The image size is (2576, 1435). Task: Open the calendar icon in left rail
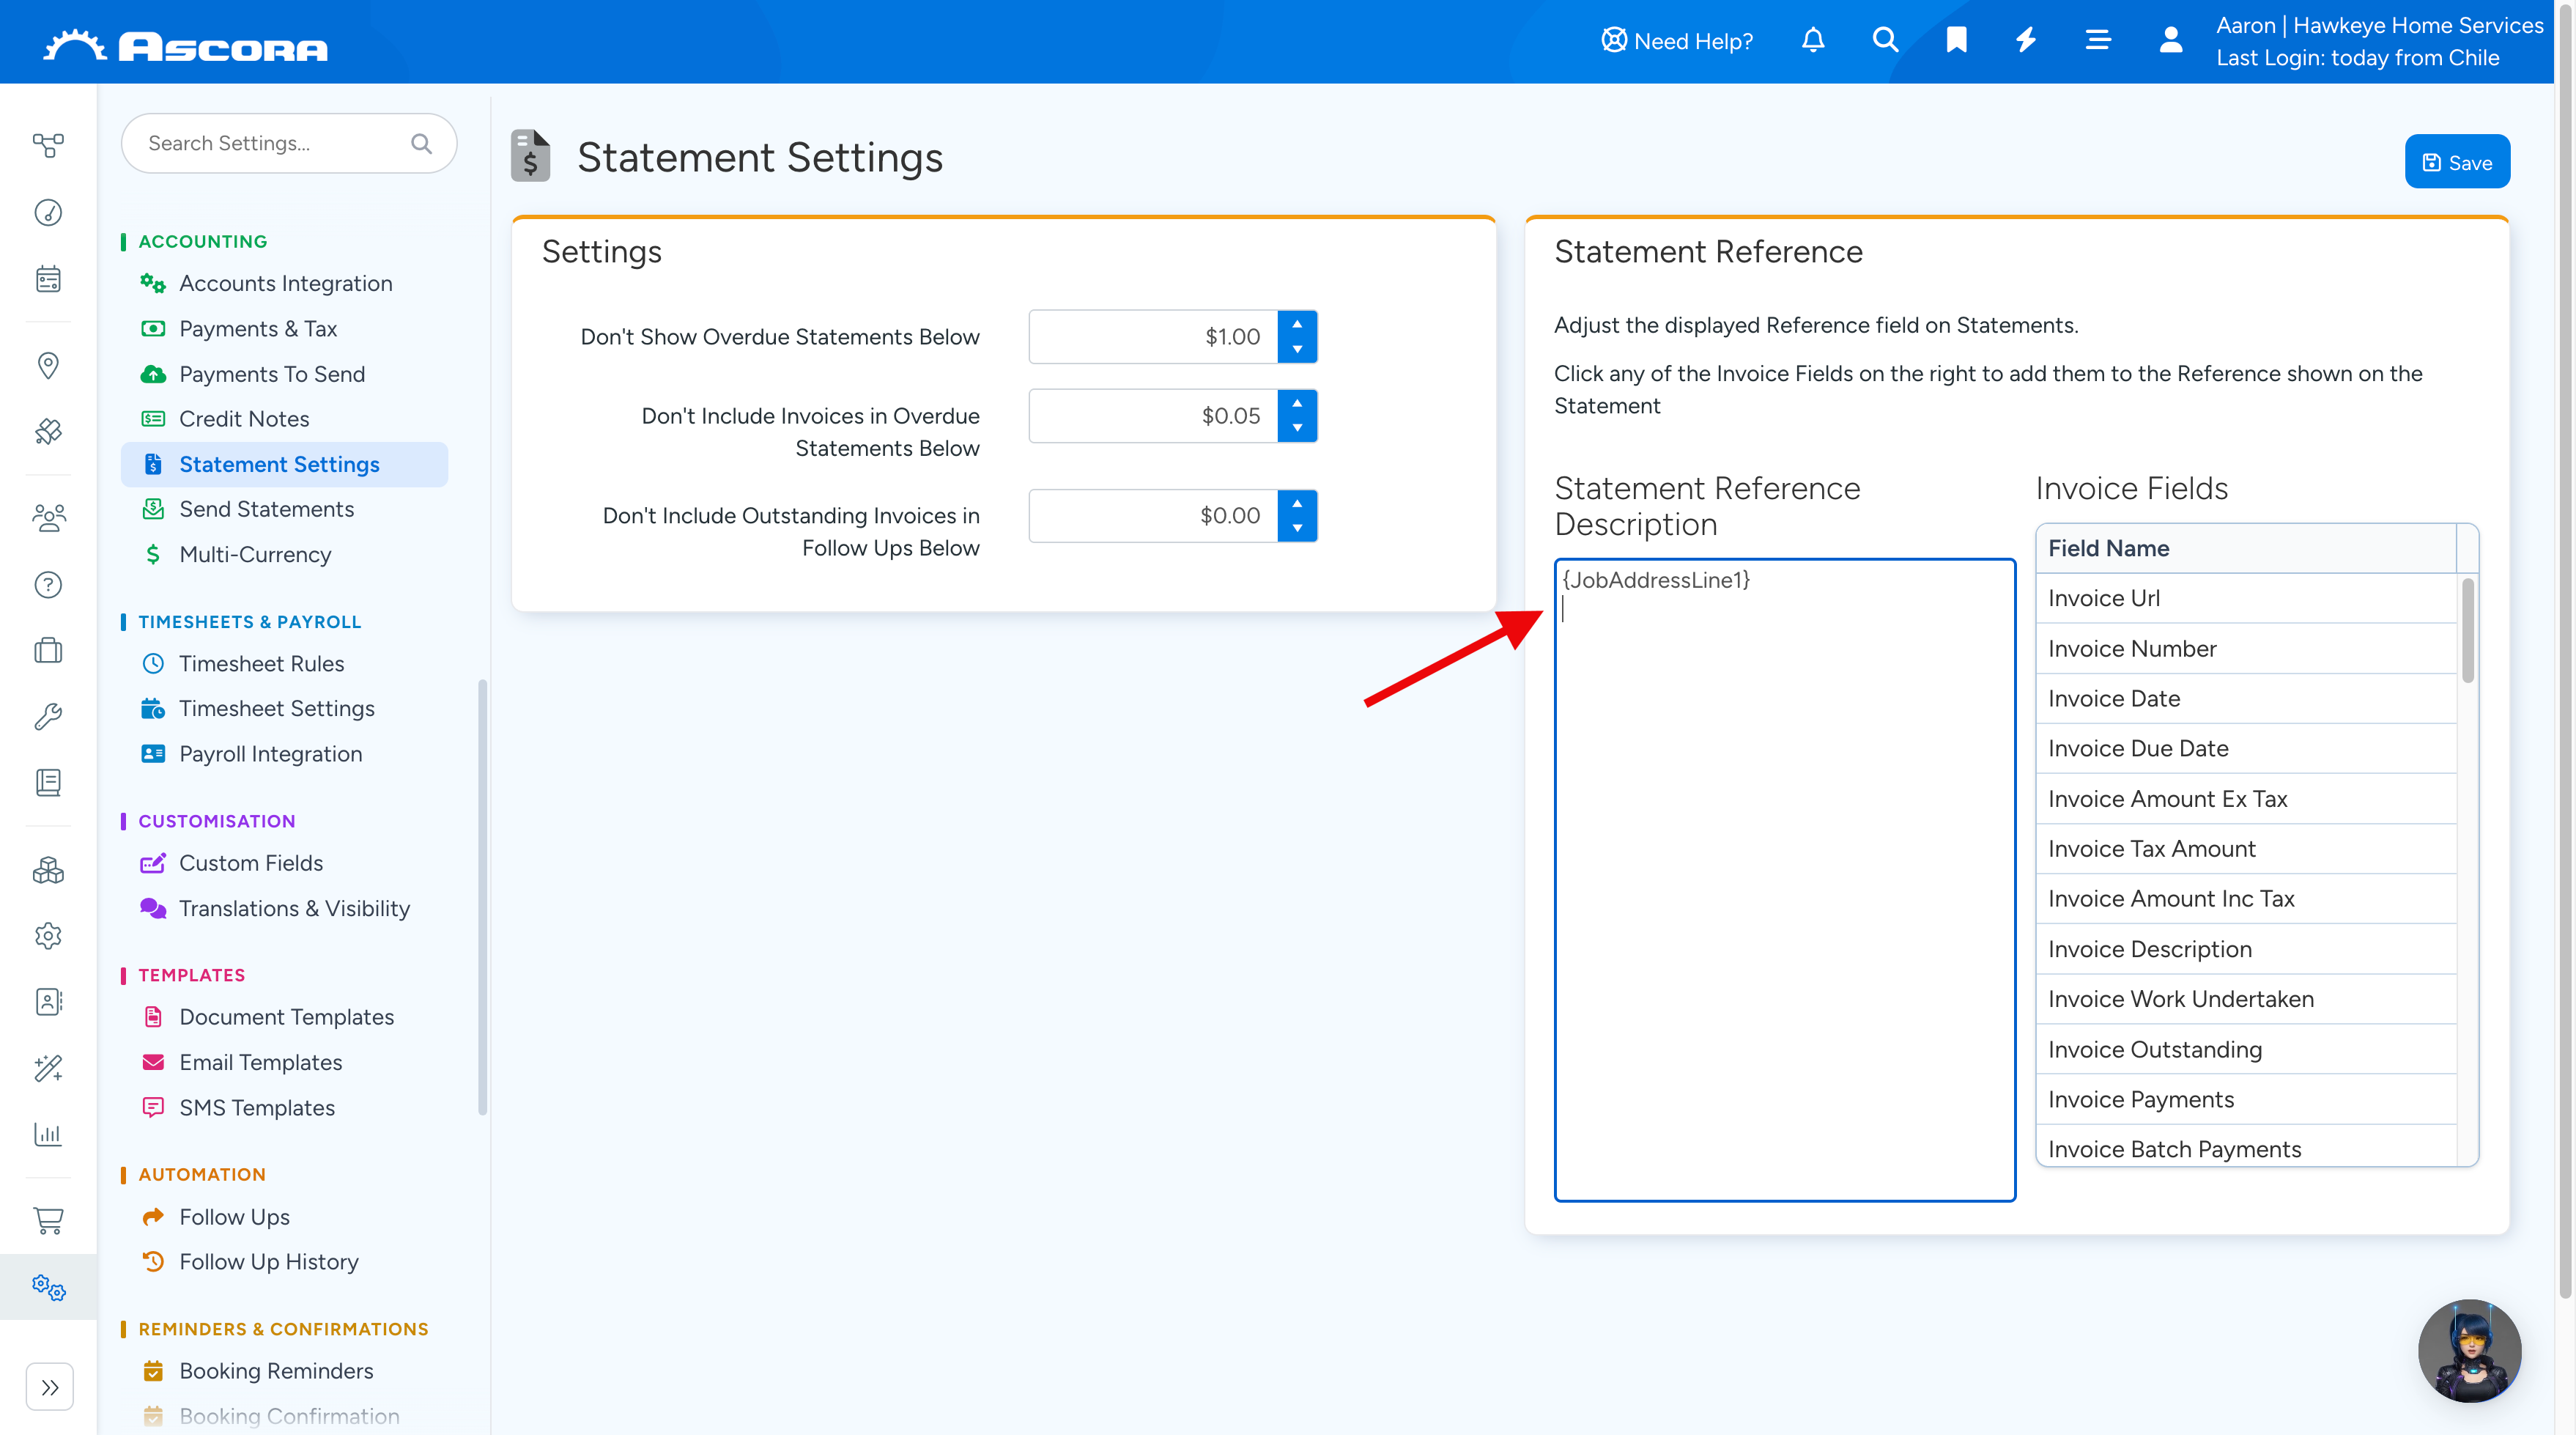[x=48, y=279]
